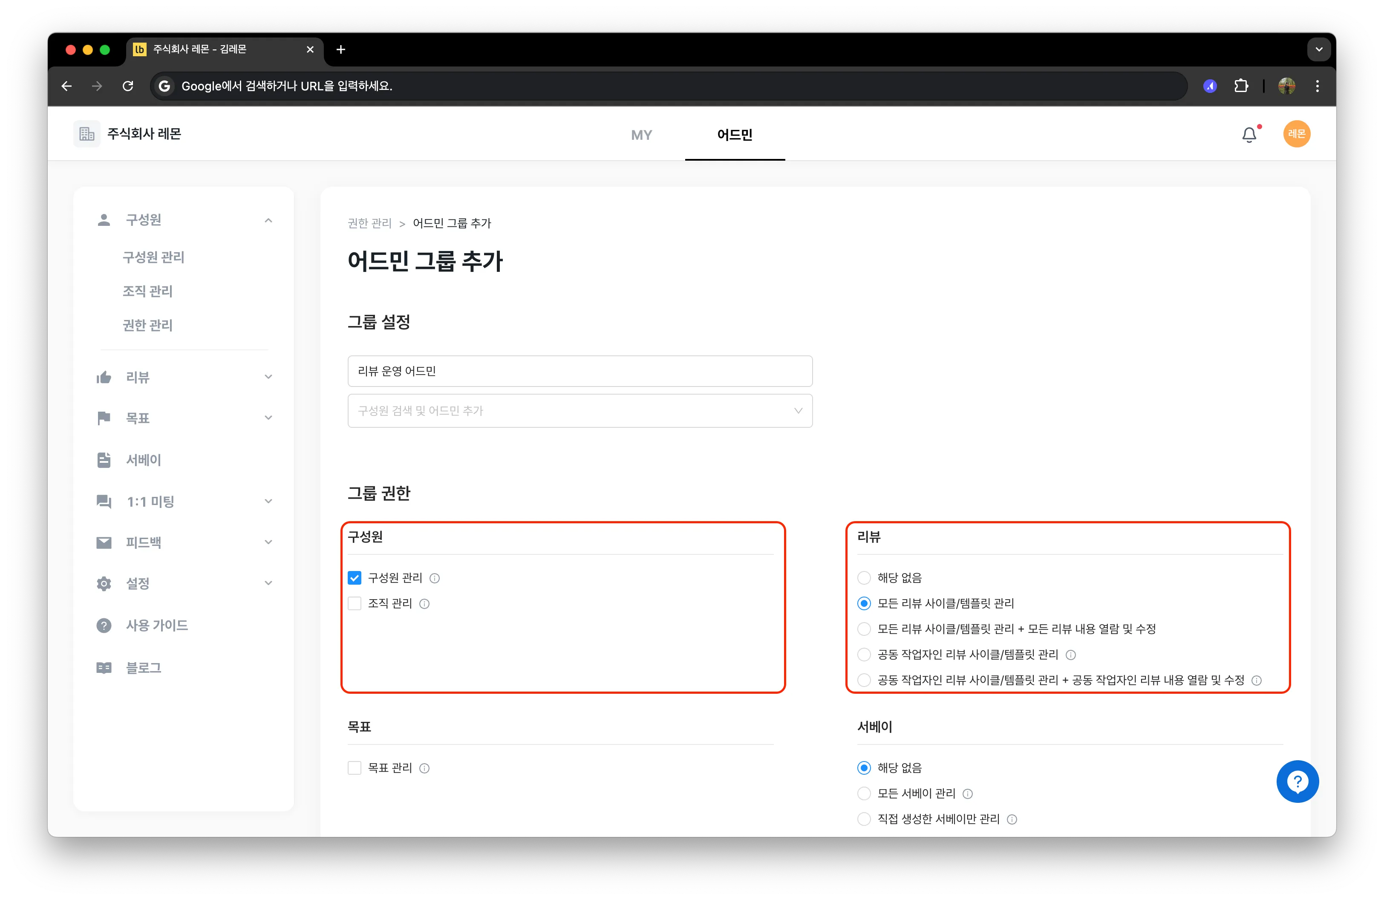The width and height of the screenshot is (1384, 900).
Task: Click the orange 레몬 profile avatar
Action: 1296,134
